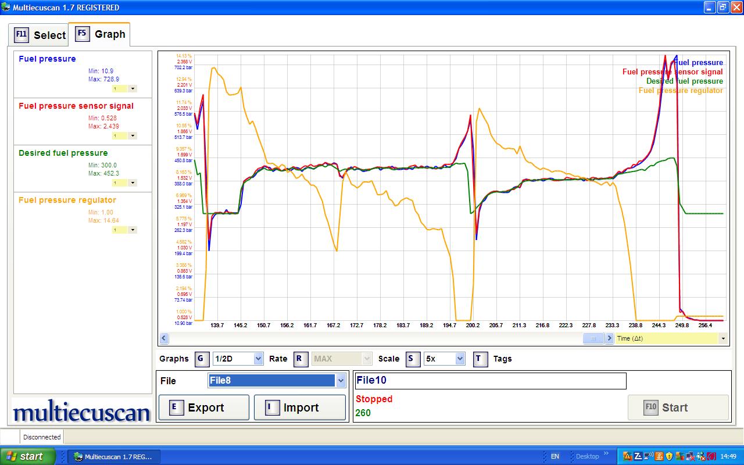Select the Fuel pressure parameter heading
This screenshot has height=465, width=744.
[47, 59]
